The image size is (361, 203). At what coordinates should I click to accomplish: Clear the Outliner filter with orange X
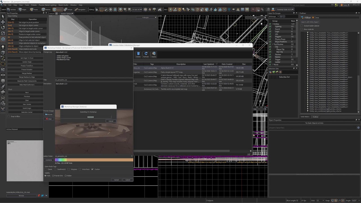[313, 17]
